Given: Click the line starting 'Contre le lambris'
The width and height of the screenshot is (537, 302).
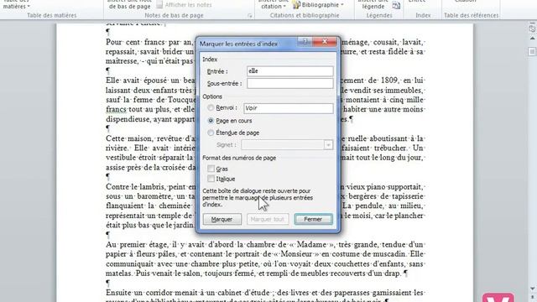Looking at the screenshot, I should click(150, 187).
